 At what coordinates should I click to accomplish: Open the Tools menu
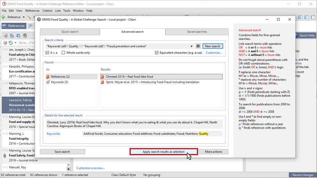click(x=67, y=11)
